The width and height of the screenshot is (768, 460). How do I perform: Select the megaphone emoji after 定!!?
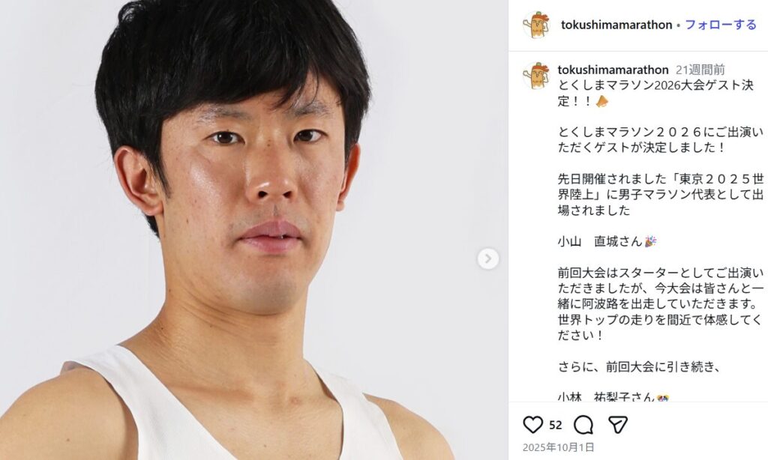pyautogui.click(x=602, y=101)
